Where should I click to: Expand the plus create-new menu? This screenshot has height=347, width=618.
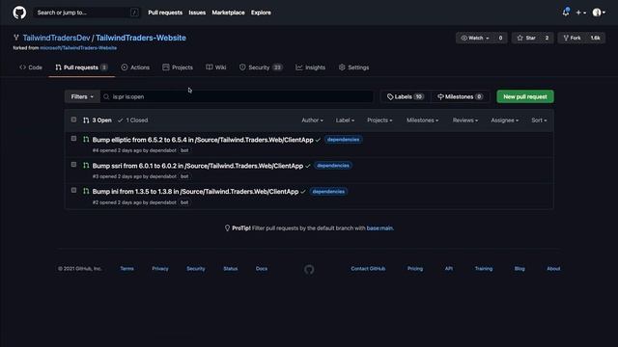point(581,13)
